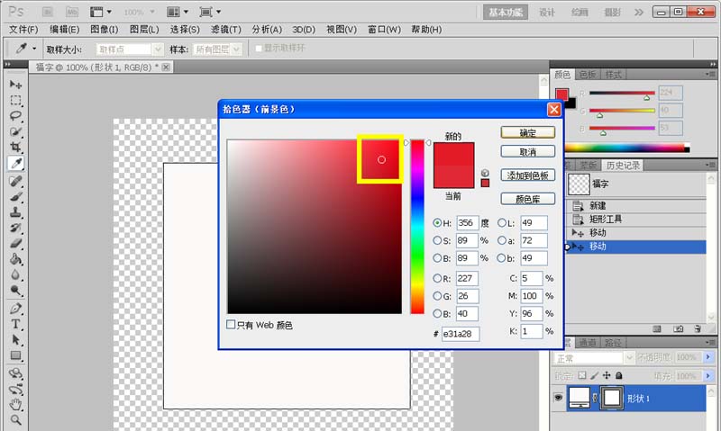This screenshot has height=431, width=721.
Task: Select the Eyedropper tool in toolbox
Action: point(15,163)
